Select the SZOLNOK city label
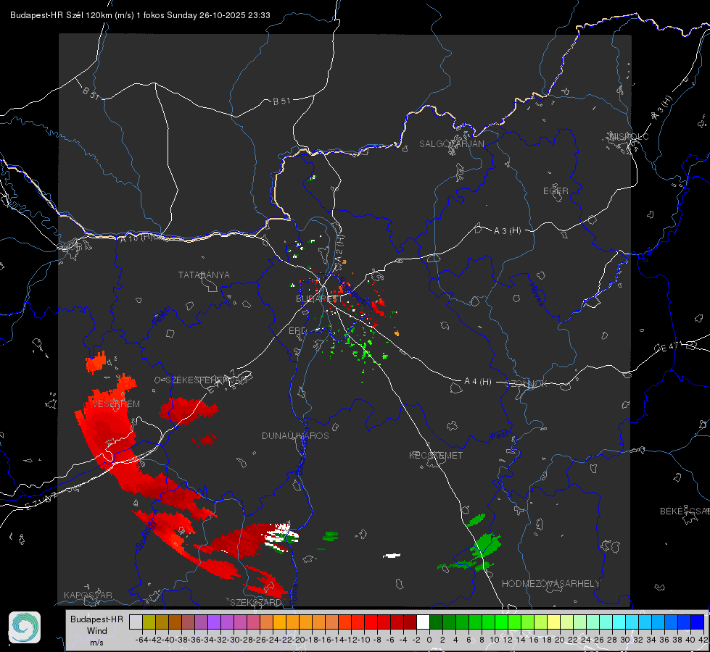Screen dimensions: 710x652 [528, 384]
